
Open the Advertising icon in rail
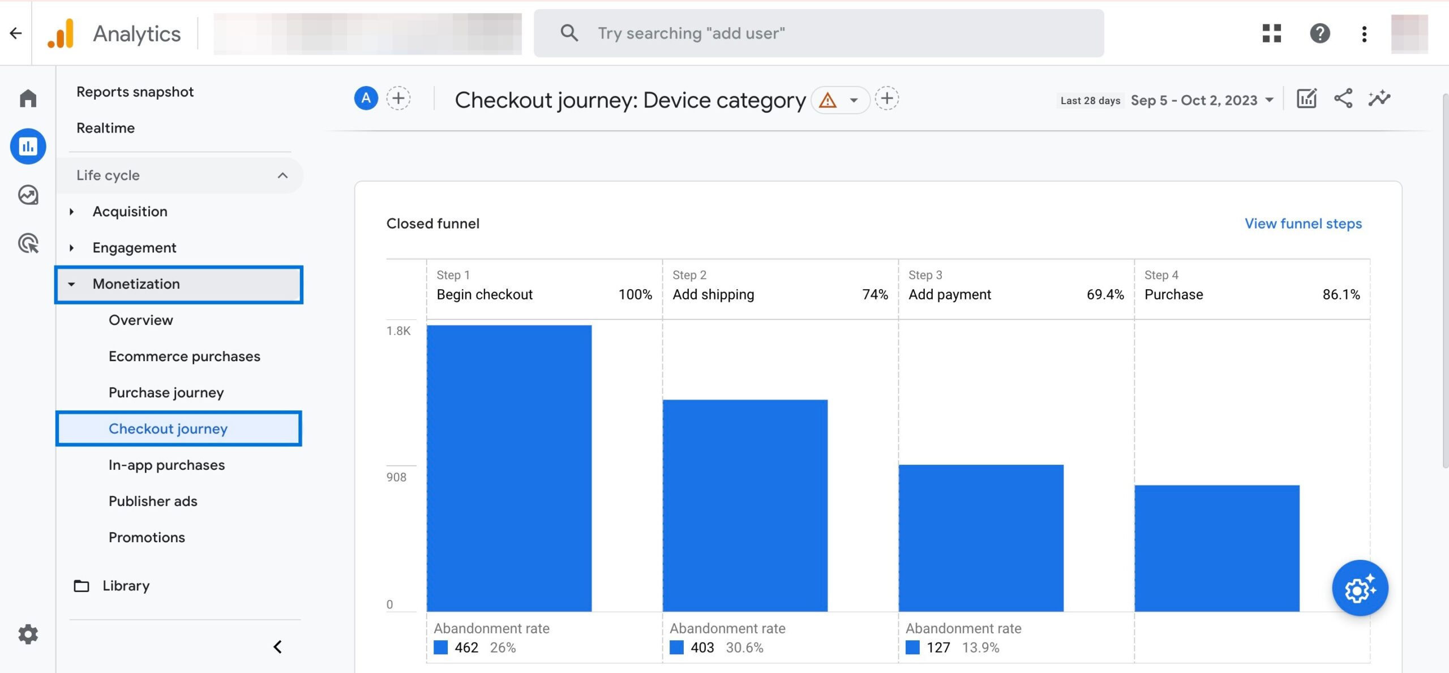pyautogui.click(x=28, y=243)
